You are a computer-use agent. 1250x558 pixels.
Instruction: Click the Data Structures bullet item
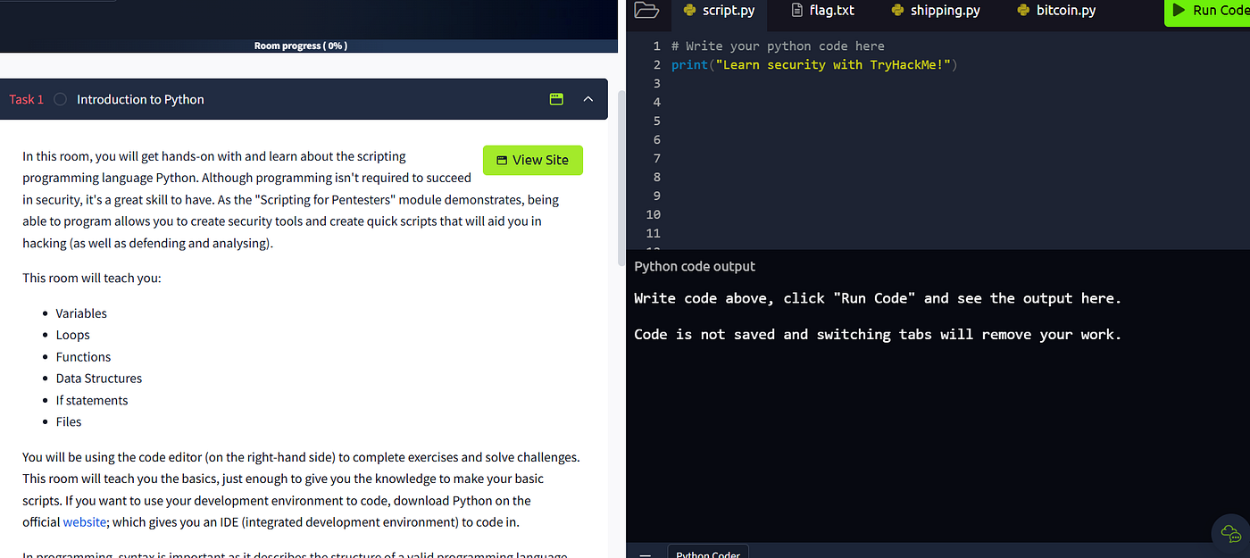click(x=99, y=379)
